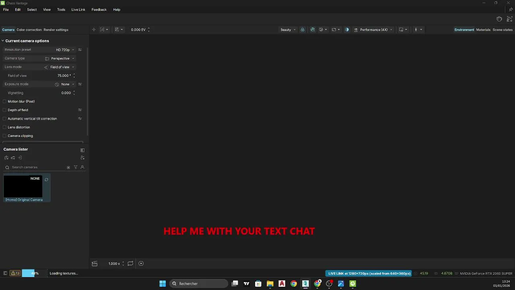Open the viewport resolution options icon
The height and width of the screenshot is (290, 515).
tap(403, 30)
